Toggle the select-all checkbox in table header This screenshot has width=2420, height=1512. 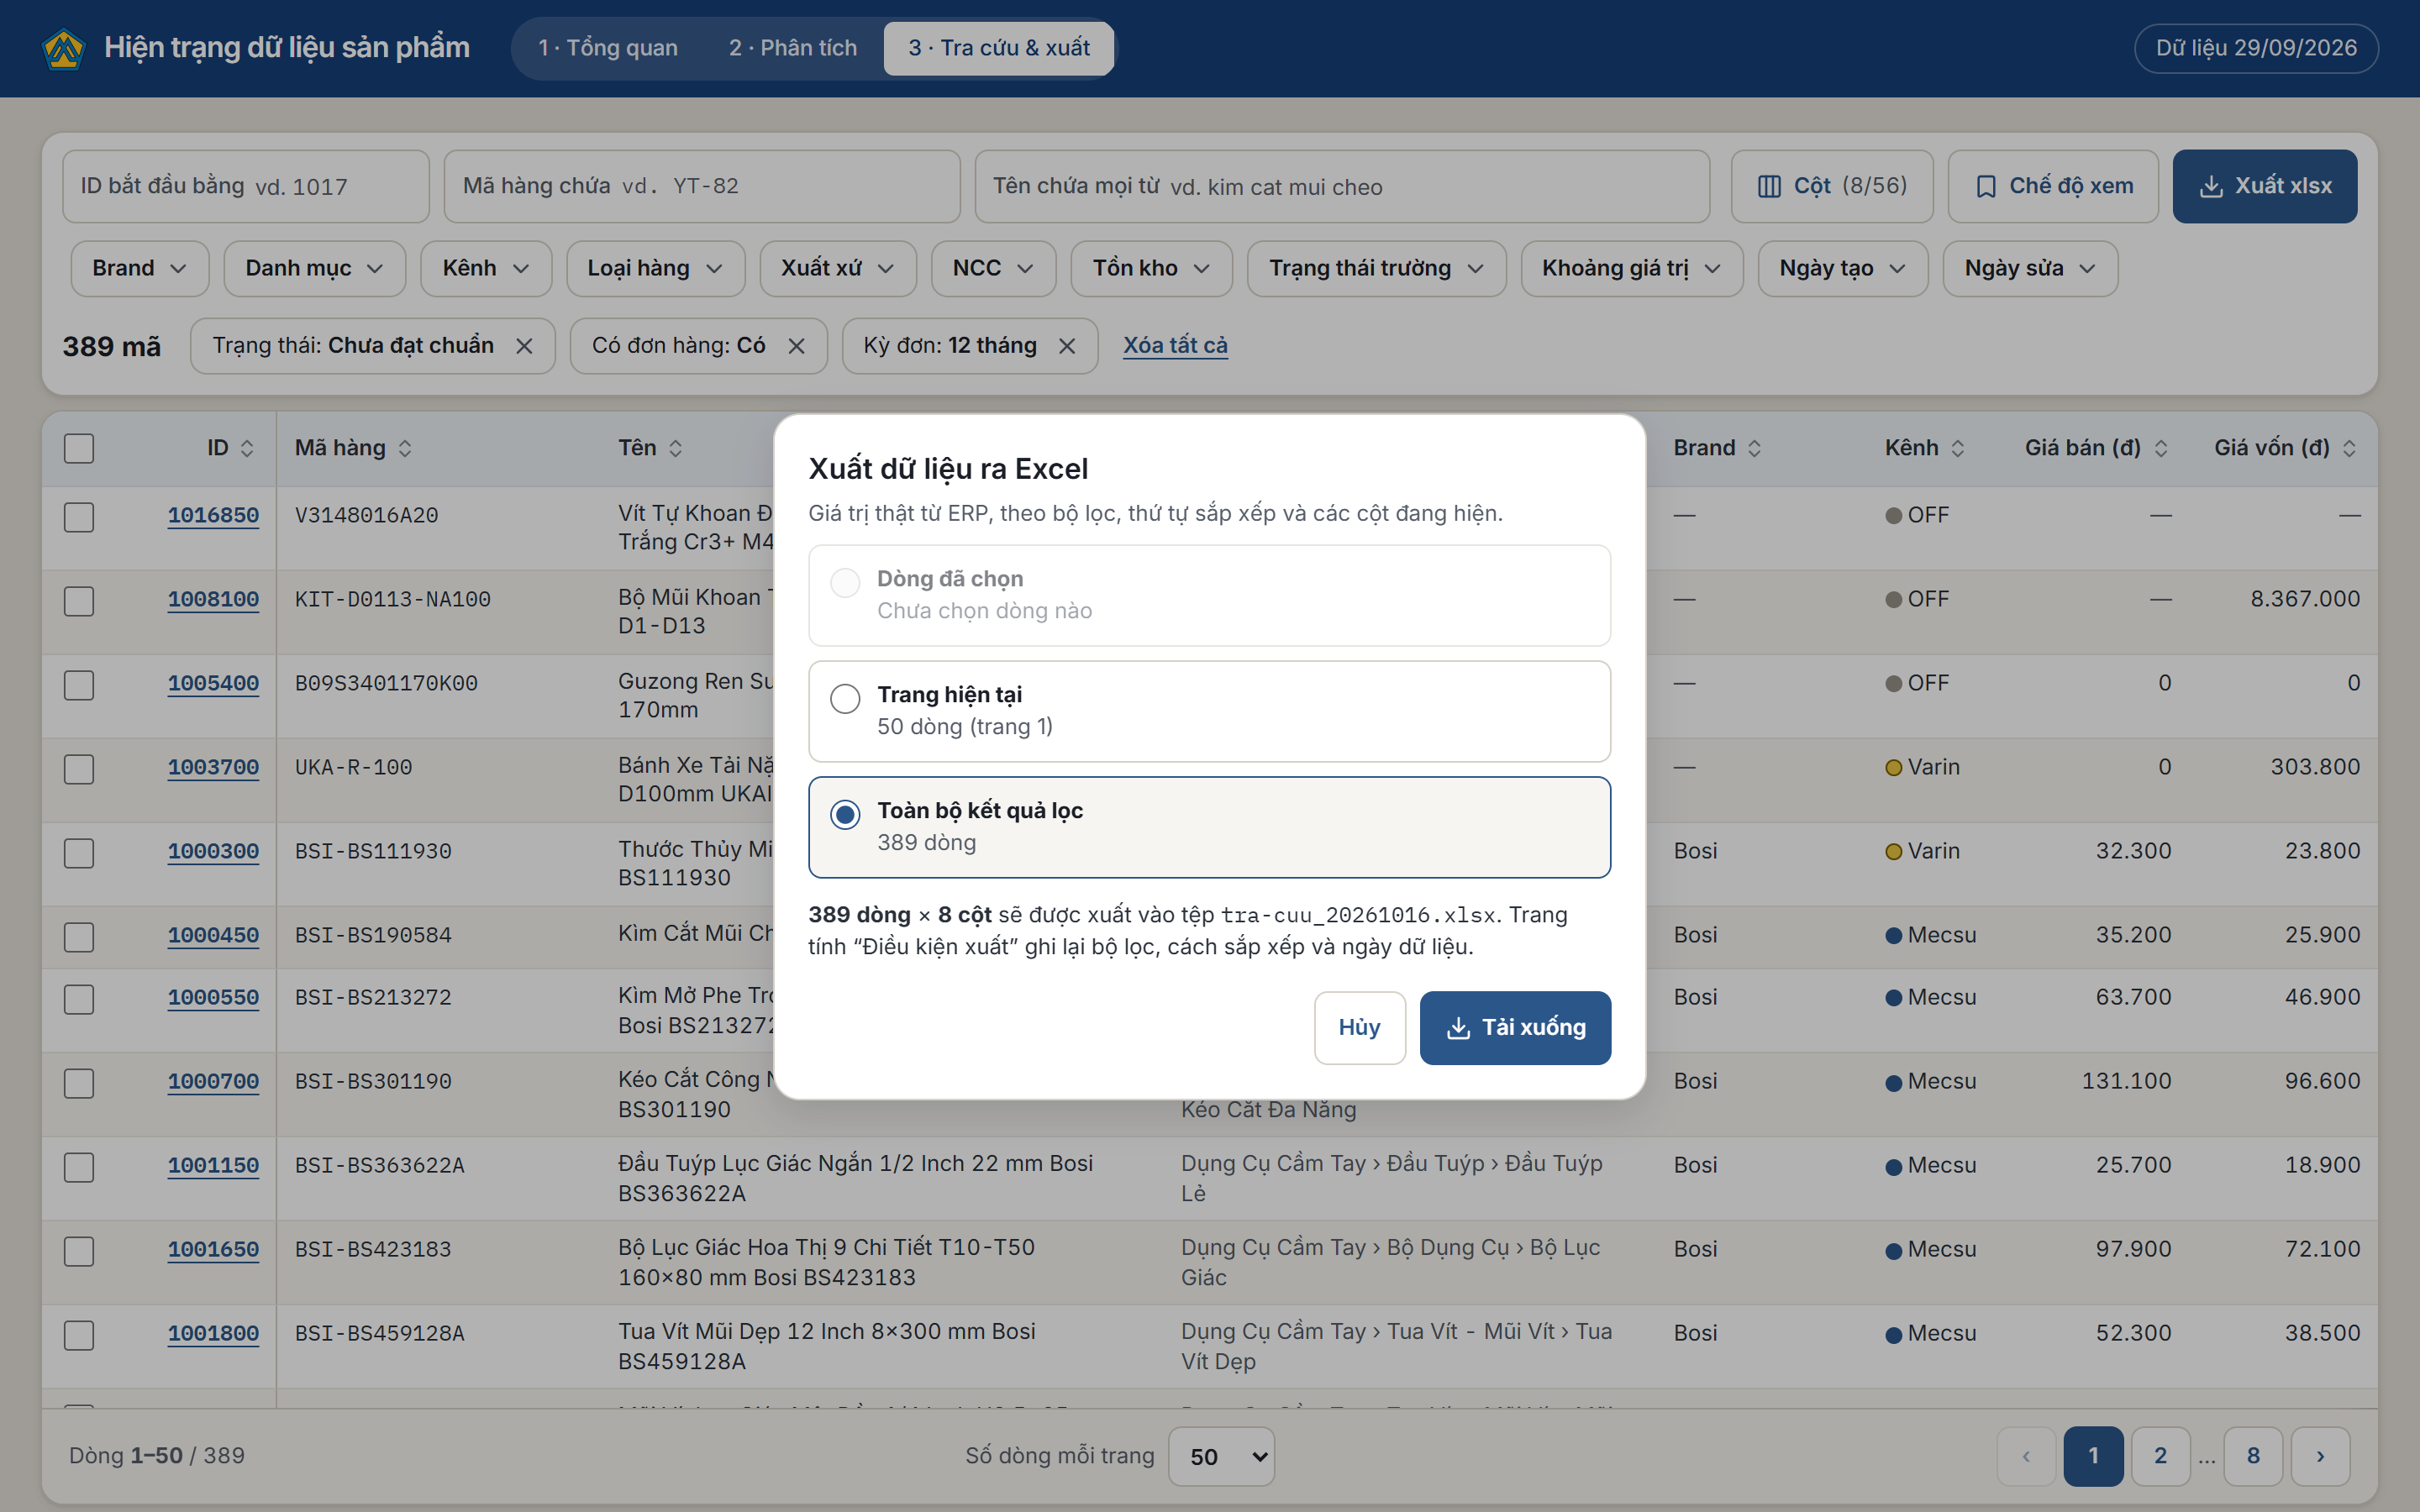click(79, 448)
